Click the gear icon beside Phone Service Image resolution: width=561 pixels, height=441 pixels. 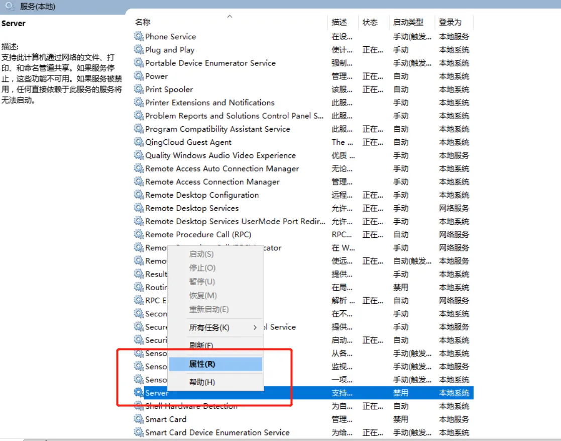139,36
